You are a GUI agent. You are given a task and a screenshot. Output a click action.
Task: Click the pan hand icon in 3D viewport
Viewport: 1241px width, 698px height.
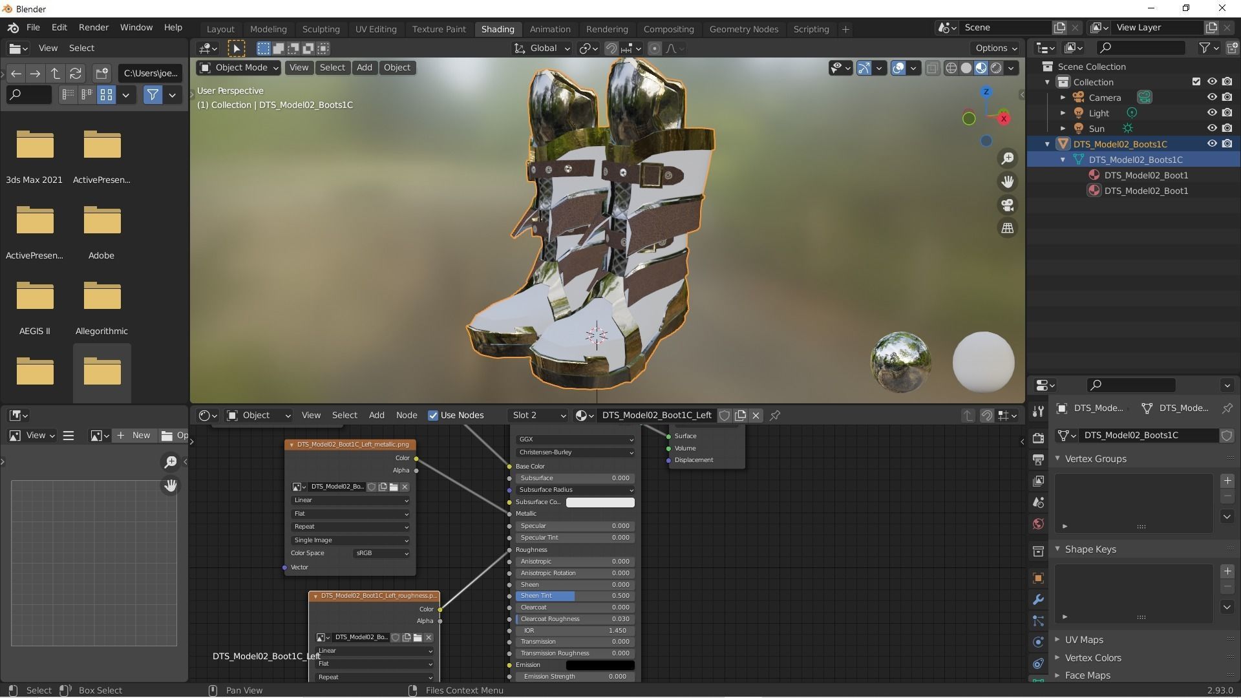[x=1008, y=182]
